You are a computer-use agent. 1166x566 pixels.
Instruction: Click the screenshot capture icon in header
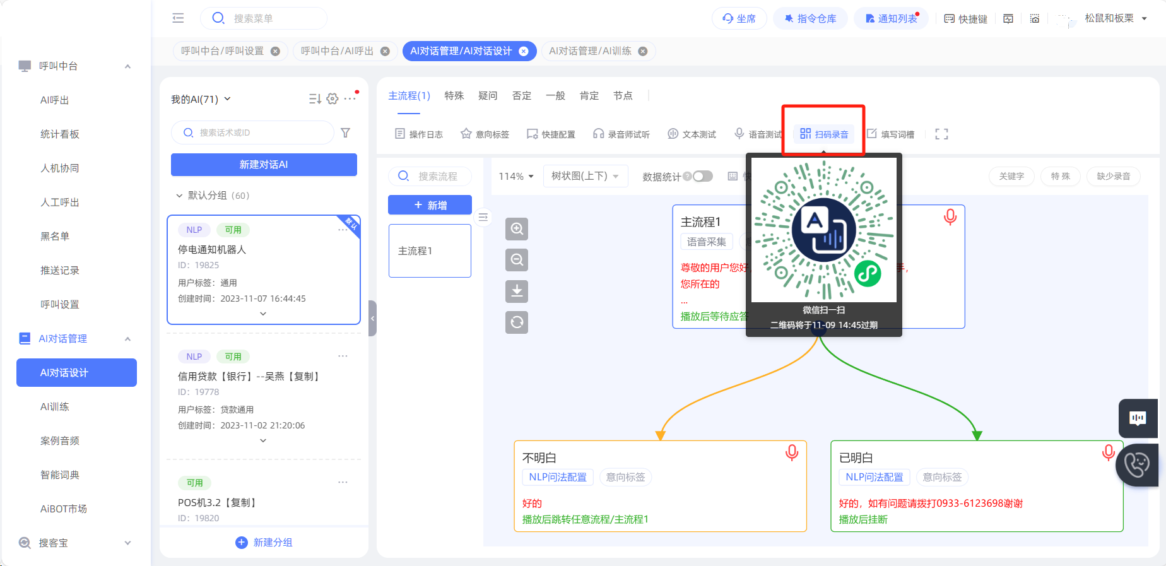tap(1035, 19)
